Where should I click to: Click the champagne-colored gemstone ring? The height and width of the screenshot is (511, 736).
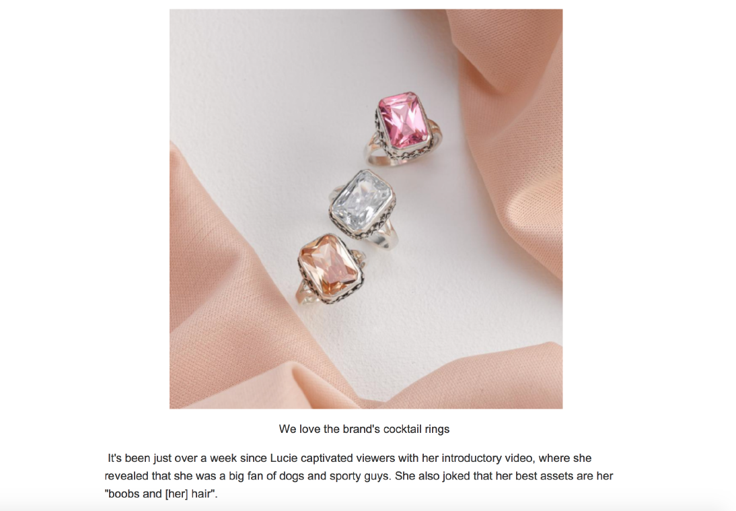pyautogui.click(x=330, y=269)
